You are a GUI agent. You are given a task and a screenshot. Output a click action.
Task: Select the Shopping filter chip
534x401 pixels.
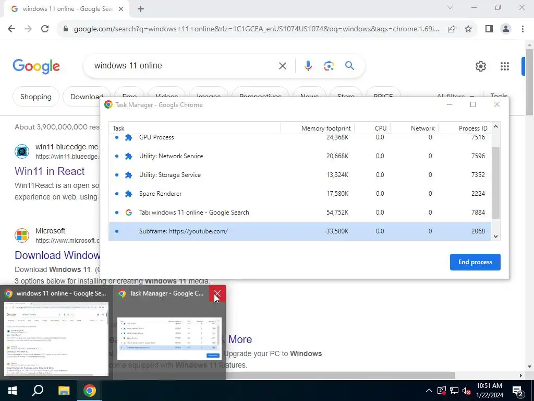pos(36,97)
